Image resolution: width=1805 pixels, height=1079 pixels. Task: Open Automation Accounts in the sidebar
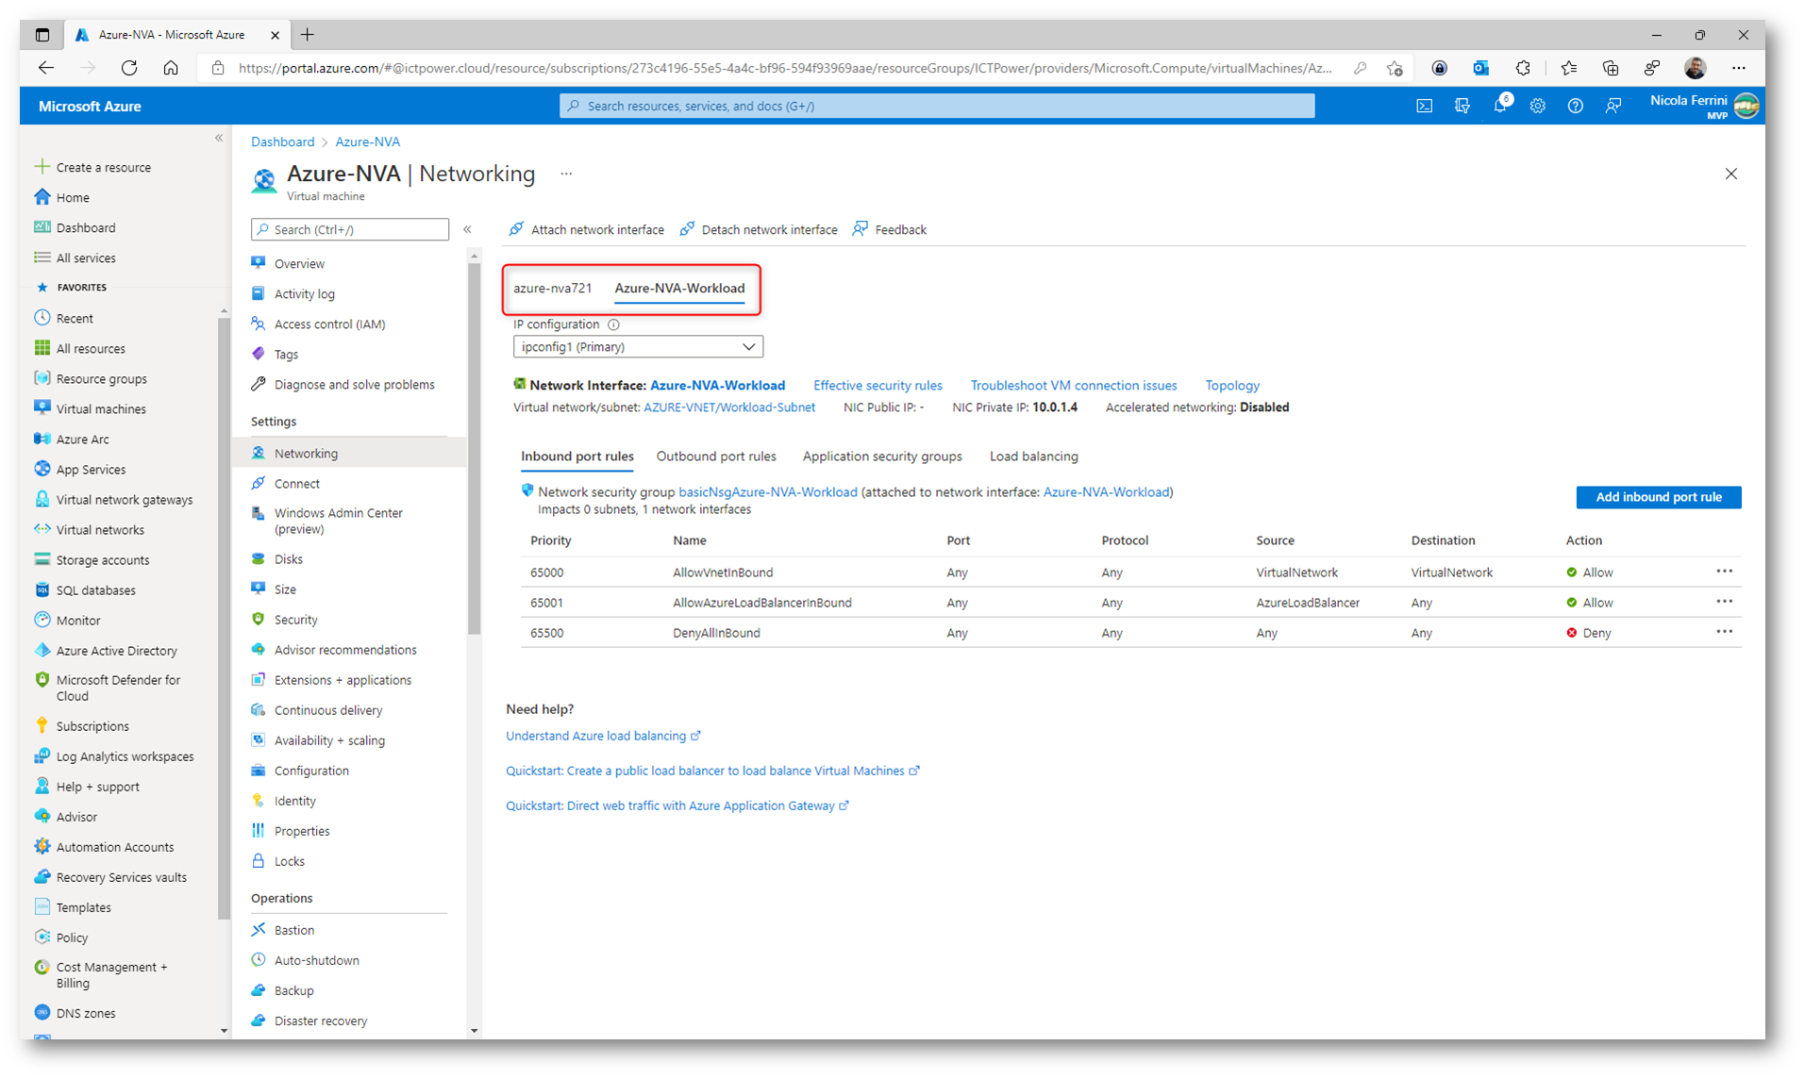pyautogui.click(x=114, y=846)
